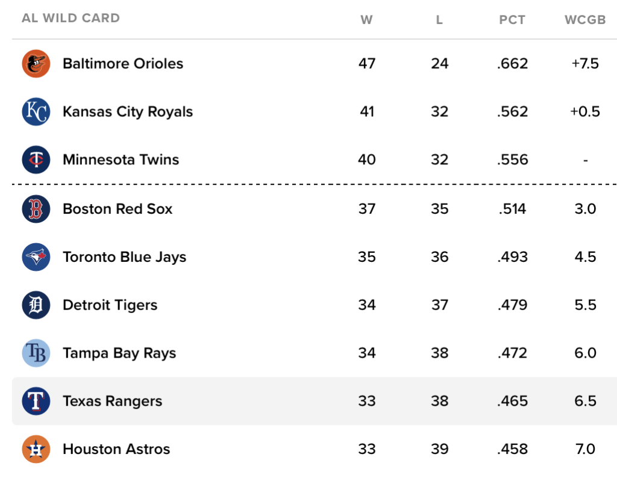
Task: Open the Baltimore Orioles team link
Action: [x=123, y=64]
